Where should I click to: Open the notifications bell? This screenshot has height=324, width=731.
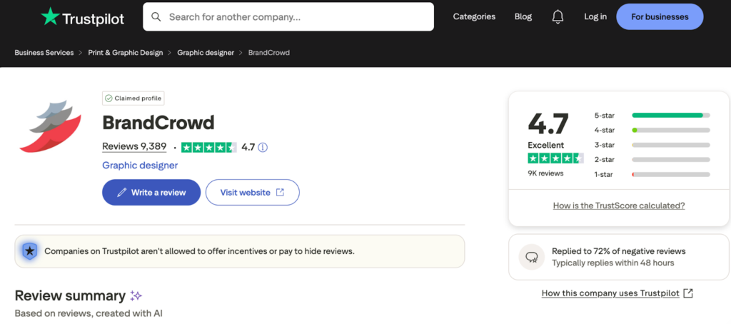(x=558, y=17)
